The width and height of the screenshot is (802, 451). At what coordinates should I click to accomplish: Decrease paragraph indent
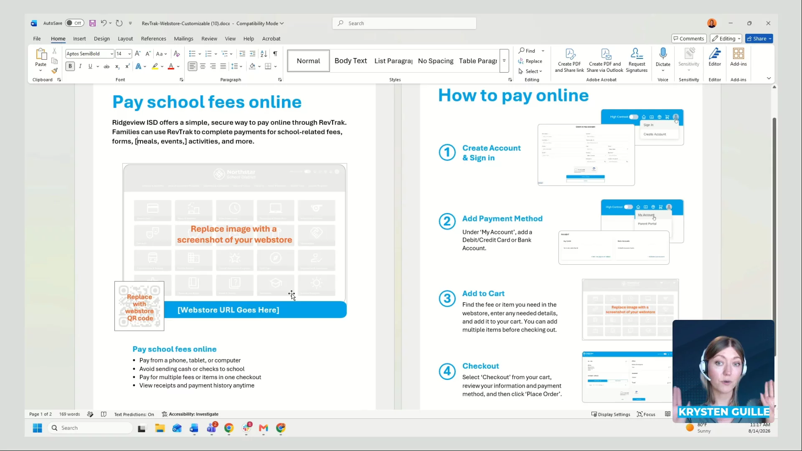coord(242,54)
